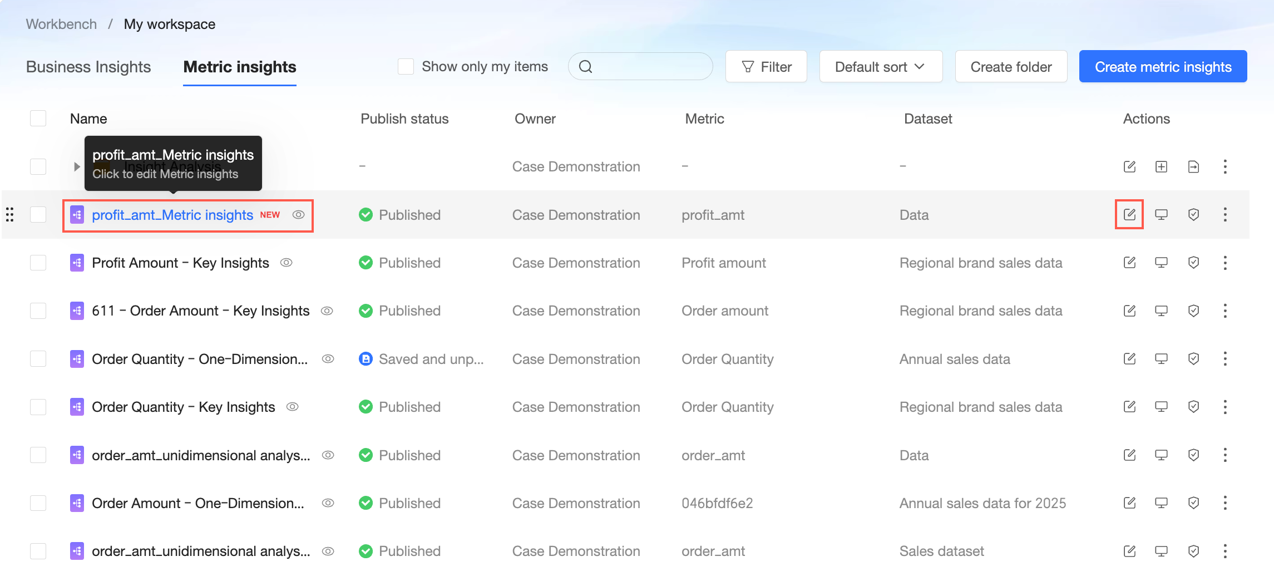Click the Publish status column header

click(404, 119)
